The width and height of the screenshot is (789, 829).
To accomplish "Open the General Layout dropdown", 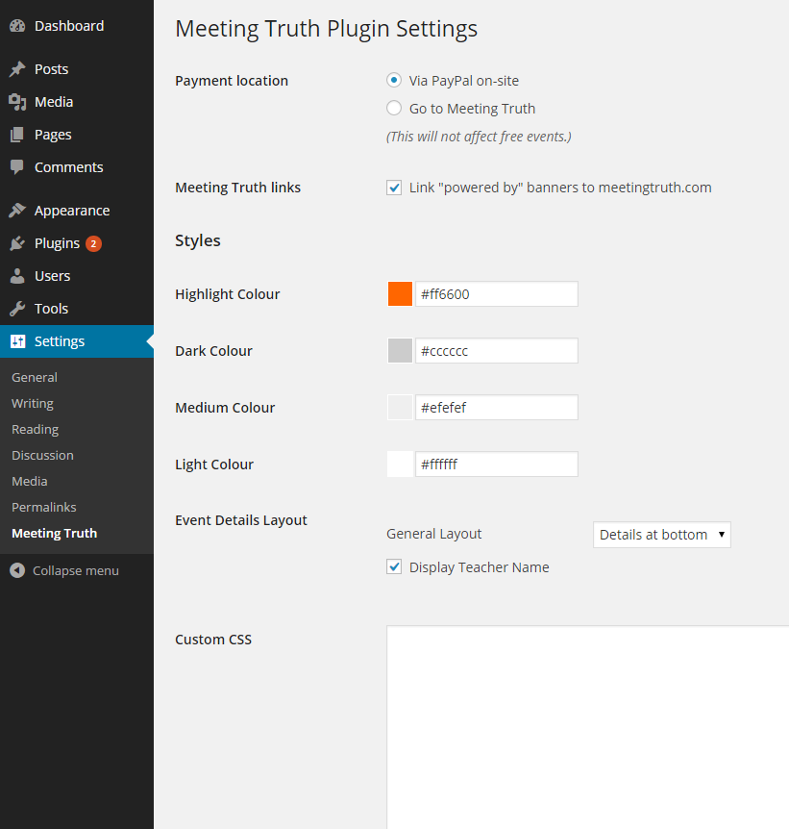I will pyautogui.click(x=661, y=535).
